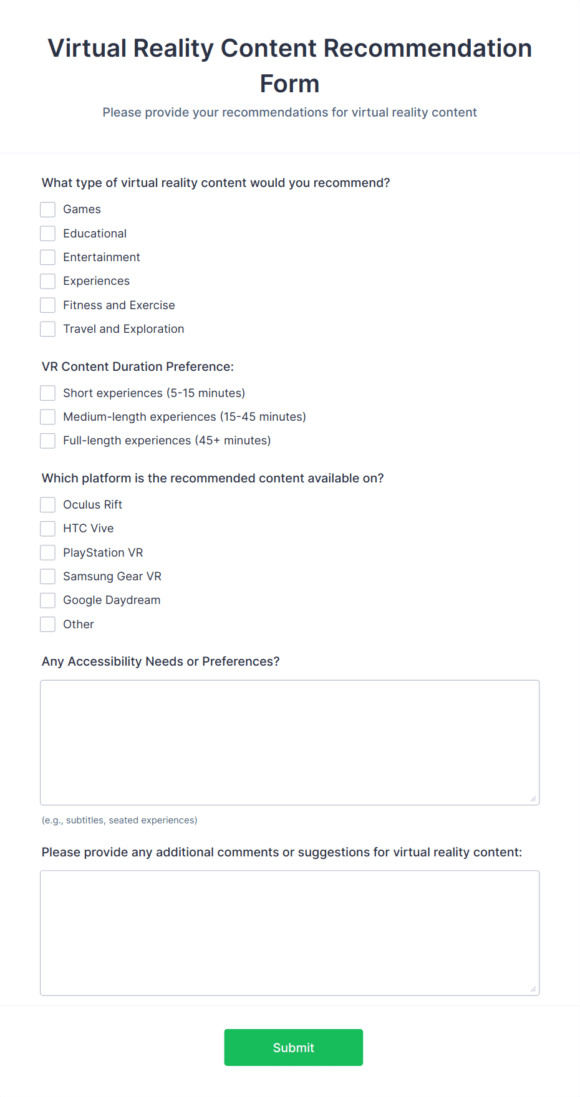Check the HTC Vive checkbox
The width and height of the screenshot is (580, 1097).
point(47,528)
